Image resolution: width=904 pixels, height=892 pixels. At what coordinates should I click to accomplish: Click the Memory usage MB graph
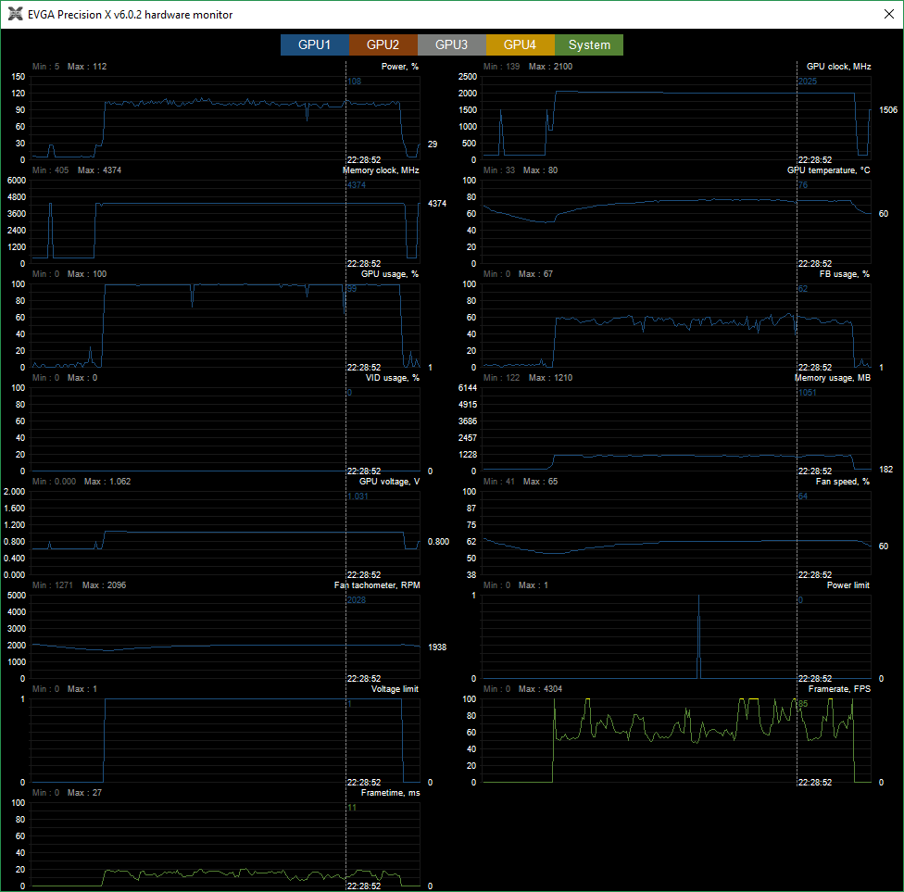676,429
